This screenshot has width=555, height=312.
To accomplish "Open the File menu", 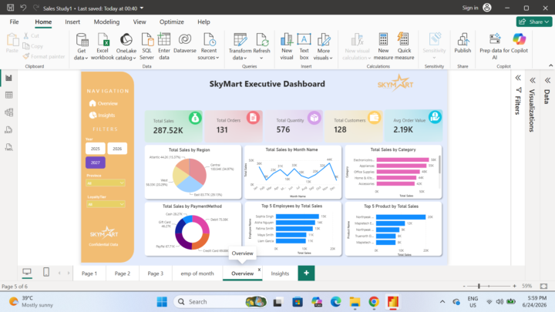I will coord(14,22).
